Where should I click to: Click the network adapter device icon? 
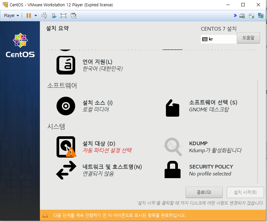[x=261, y=16]
